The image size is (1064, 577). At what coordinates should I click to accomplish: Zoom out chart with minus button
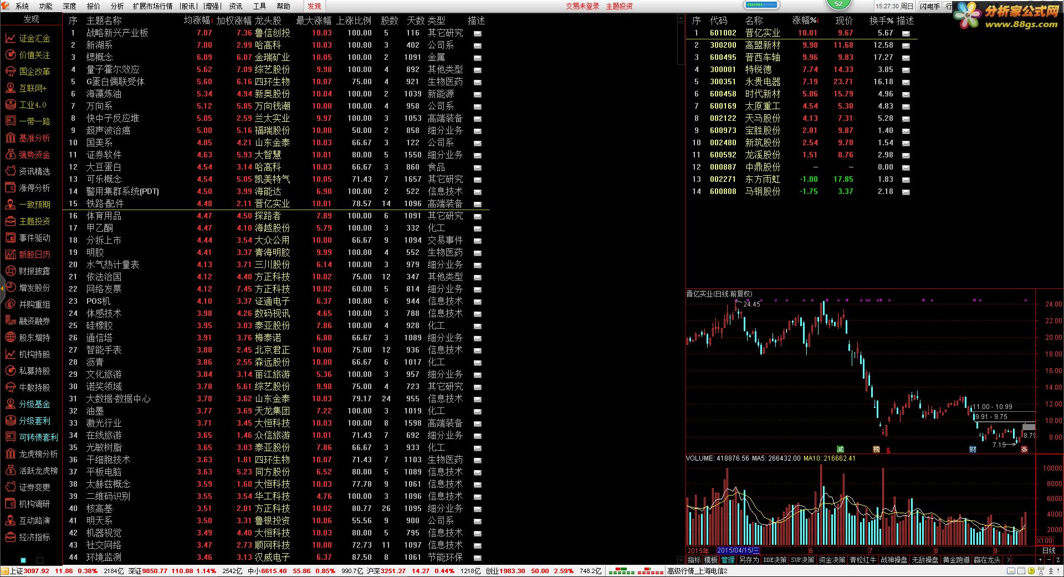point(1049,560)
